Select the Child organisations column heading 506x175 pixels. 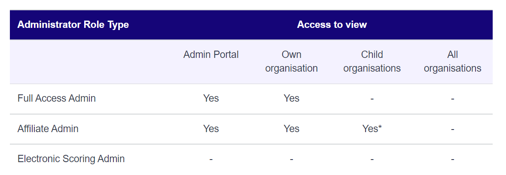click(x=372, y=62)
